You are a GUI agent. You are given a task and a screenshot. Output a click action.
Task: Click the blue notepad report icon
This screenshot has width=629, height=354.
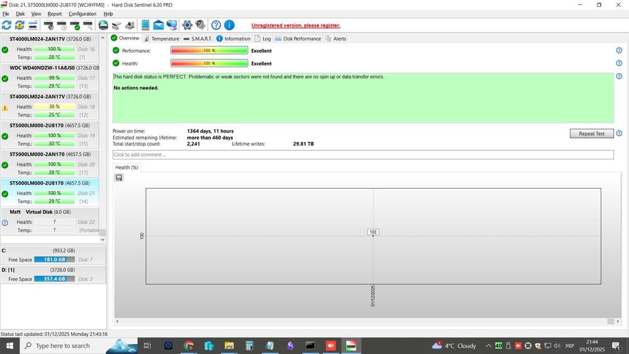[145, 25]
